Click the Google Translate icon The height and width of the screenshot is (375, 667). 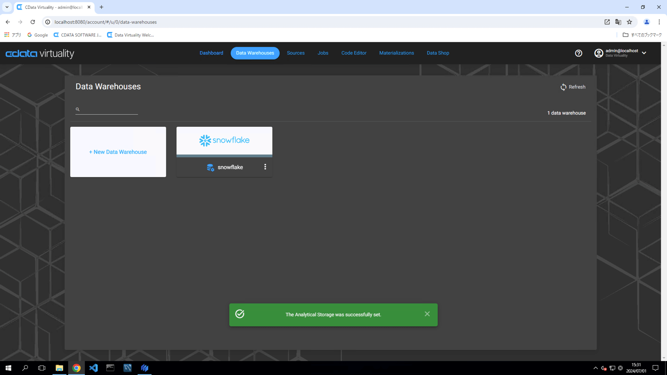618,22
